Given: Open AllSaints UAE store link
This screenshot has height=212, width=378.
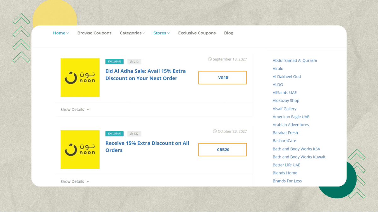Looking at the screenshot, I should coord(285,93).
